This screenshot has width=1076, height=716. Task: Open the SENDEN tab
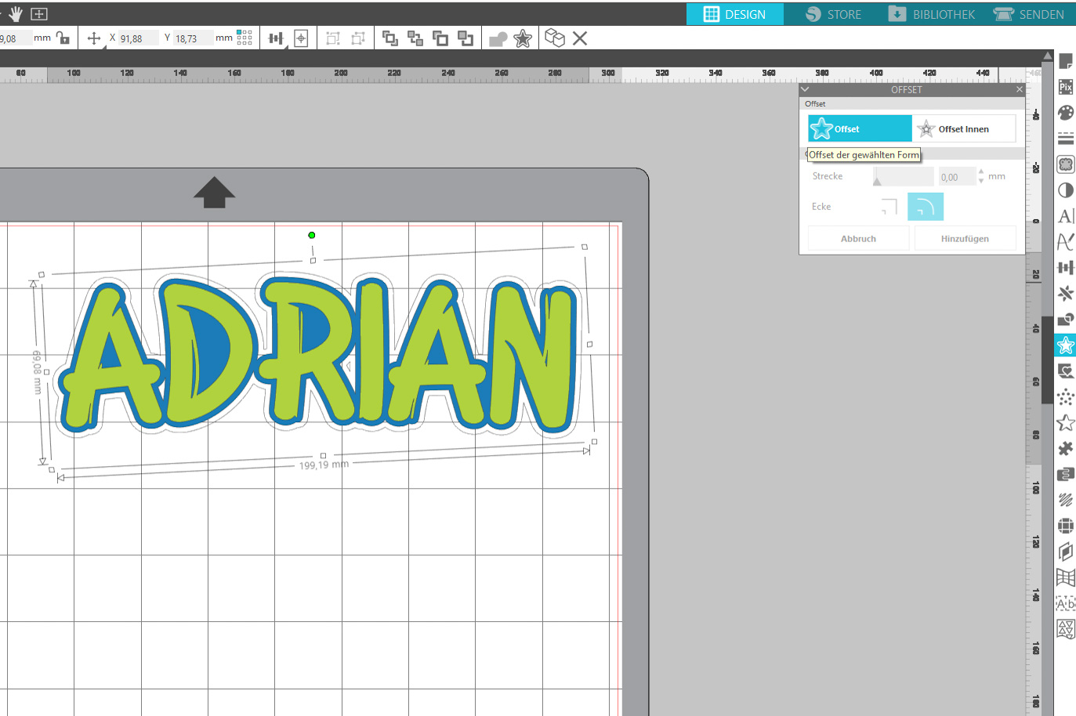(x=1029, y=14)
